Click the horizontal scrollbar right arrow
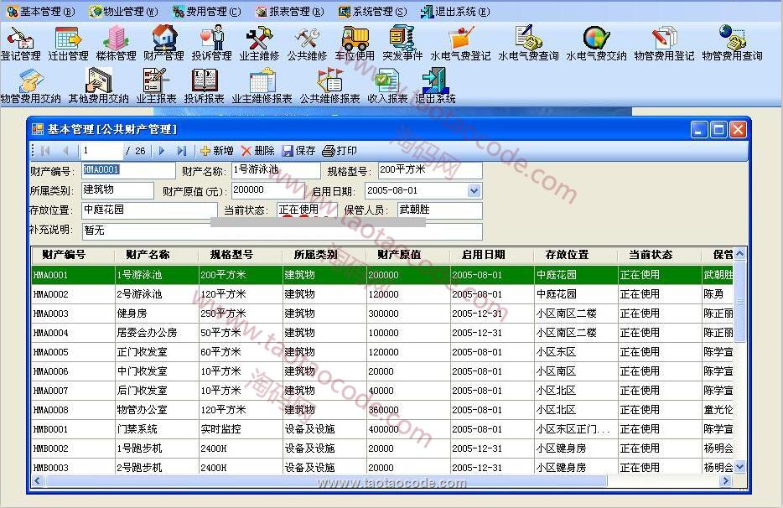The height and width of the screenshot is (508, 783). [728, 481]
